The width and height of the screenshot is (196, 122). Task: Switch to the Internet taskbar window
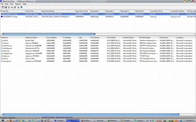(x=113, y=120)
